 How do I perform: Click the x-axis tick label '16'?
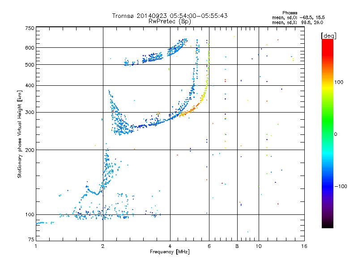[304, 246]
